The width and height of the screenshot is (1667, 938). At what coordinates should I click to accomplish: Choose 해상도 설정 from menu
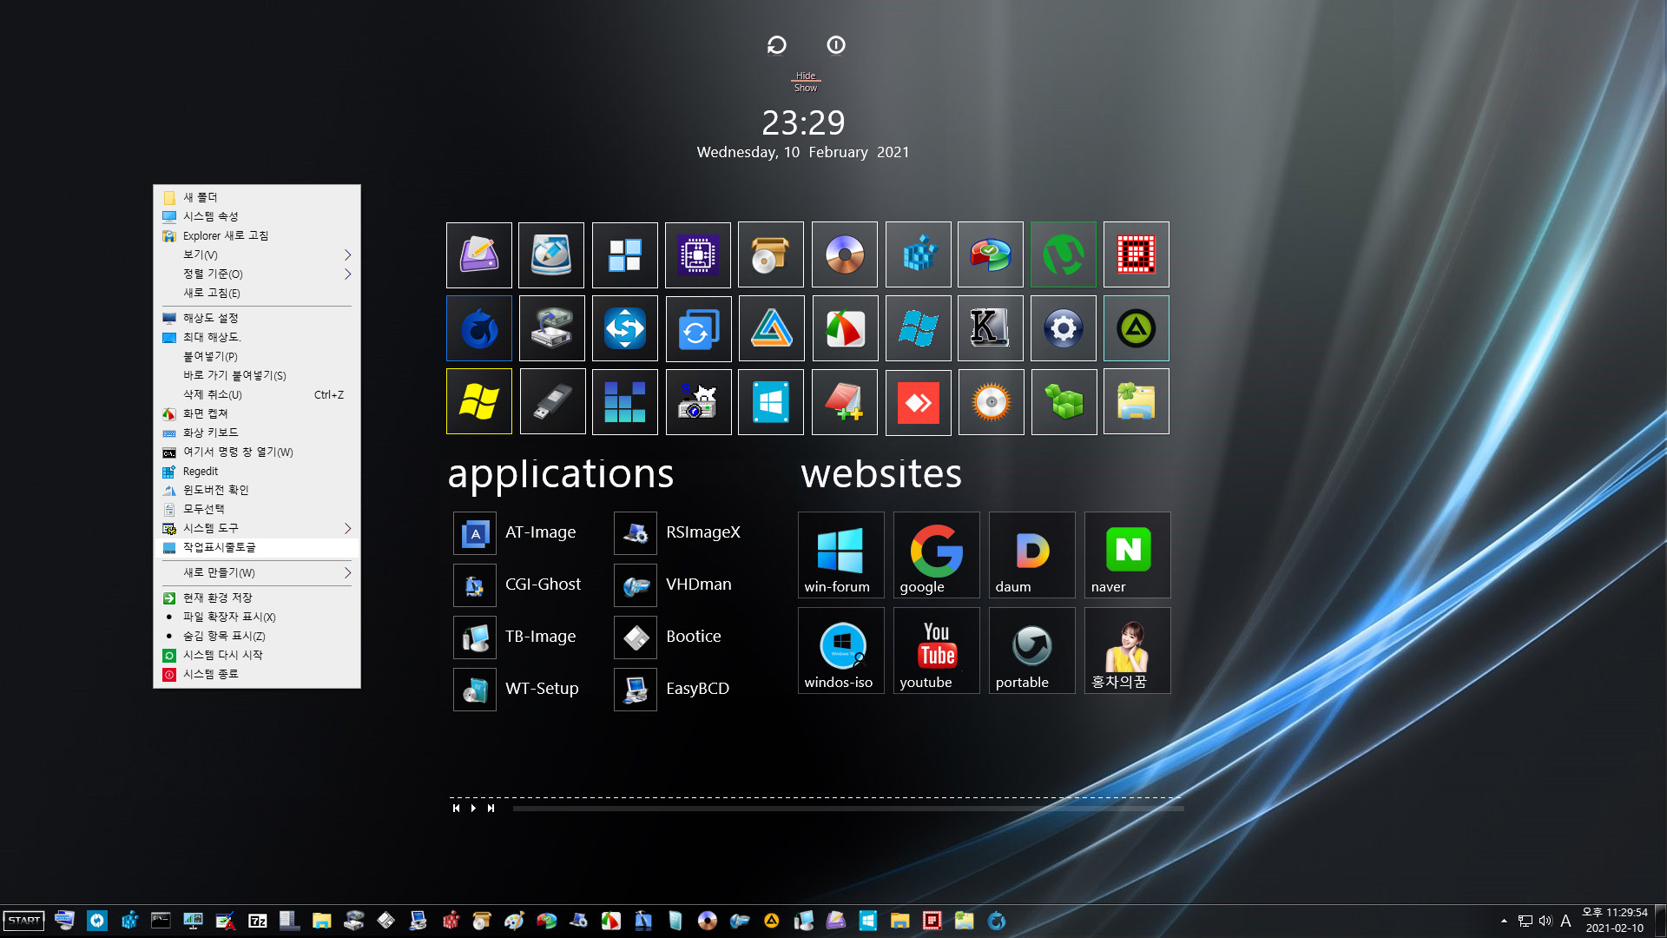click(257, 318)
